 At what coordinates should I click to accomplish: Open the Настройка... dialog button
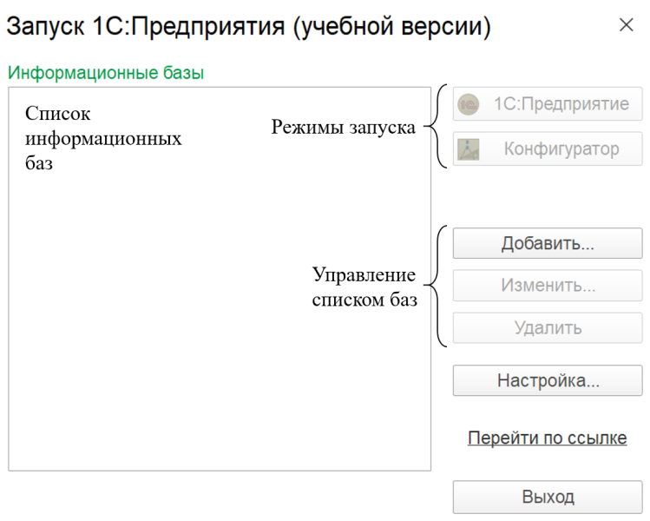pos(548,380)
